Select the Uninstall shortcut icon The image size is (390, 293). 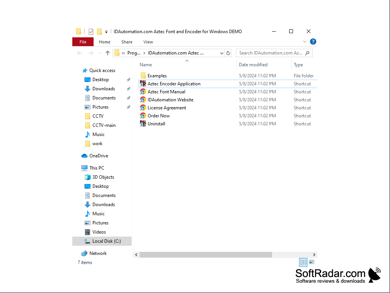(x=143, y=123)
